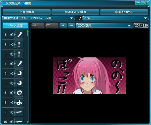Select layer 9 horizontal line thumbnail
The height and width of the screenshot is (125, 151).
pos(19,112)
